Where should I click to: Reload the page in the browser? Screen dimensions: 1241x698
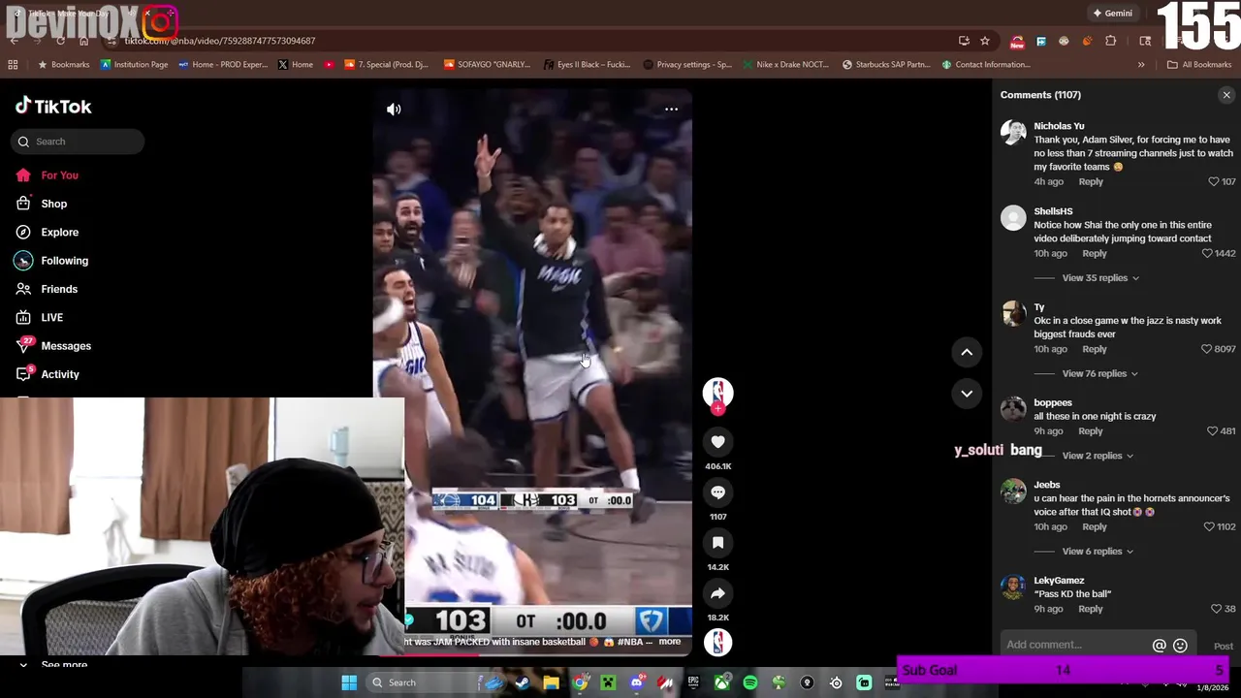[x=60, y=41]
